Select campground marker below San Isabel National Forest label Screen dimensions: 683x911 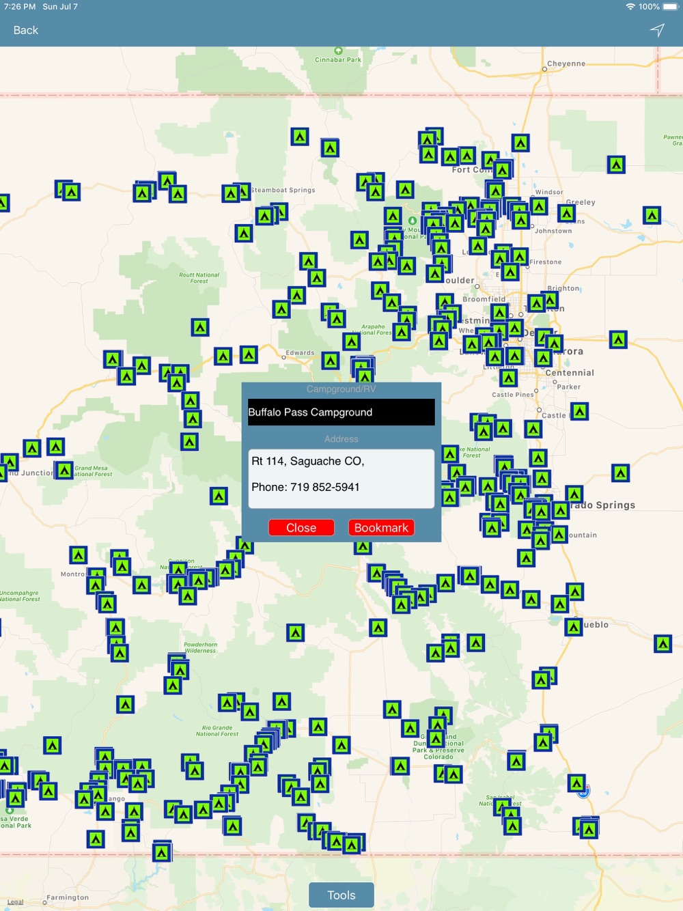[x=513, y=826]
